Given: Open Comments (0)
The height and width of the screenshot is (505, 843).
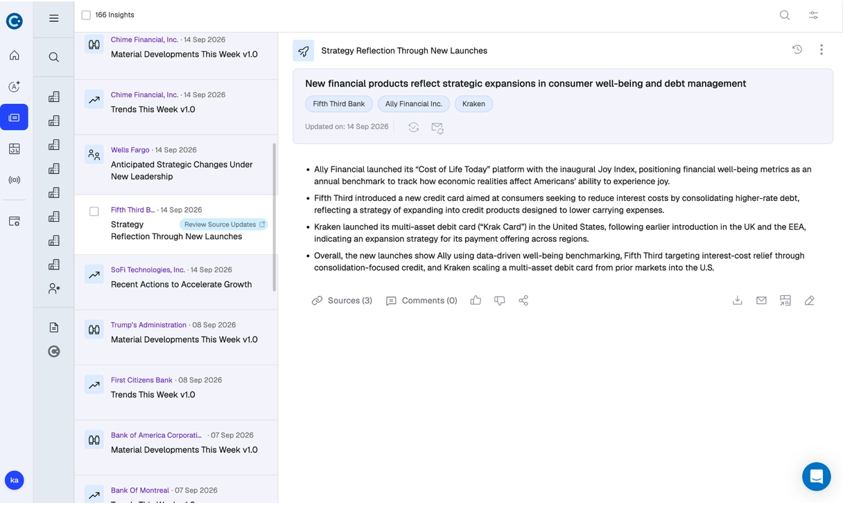Looking at the screenshot, I should 422,301.
